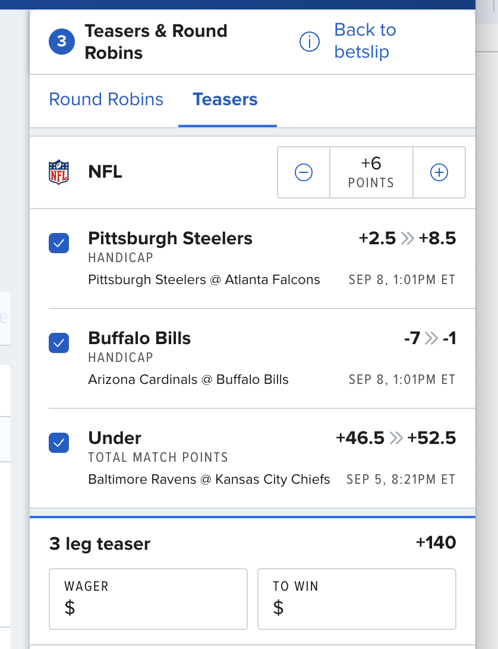Click the number 3 step badge

(62, 42)
